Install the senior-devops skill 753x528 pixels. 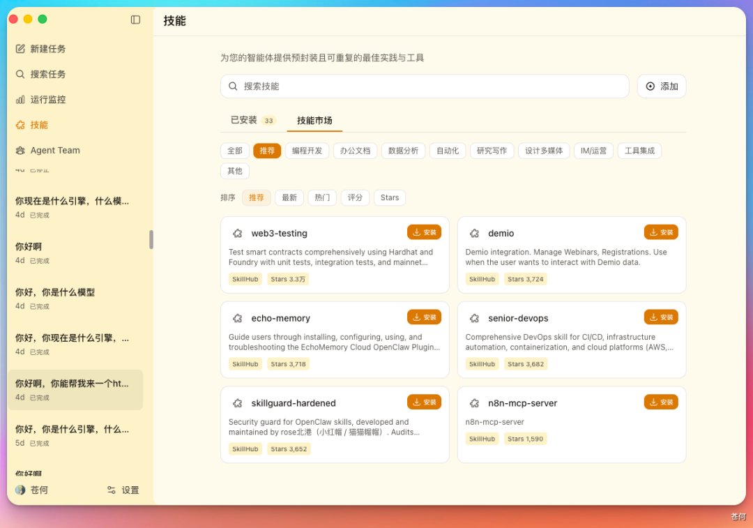tap(661, 317)
